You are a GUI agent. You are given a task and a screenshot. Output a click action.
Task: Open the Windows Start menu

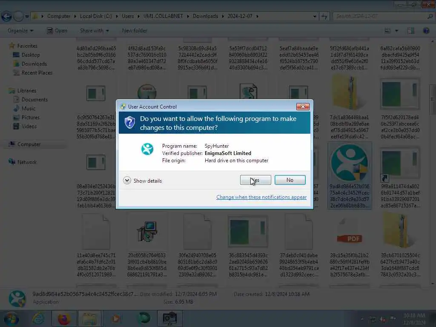pyautogui.click(x=11, y=318)
